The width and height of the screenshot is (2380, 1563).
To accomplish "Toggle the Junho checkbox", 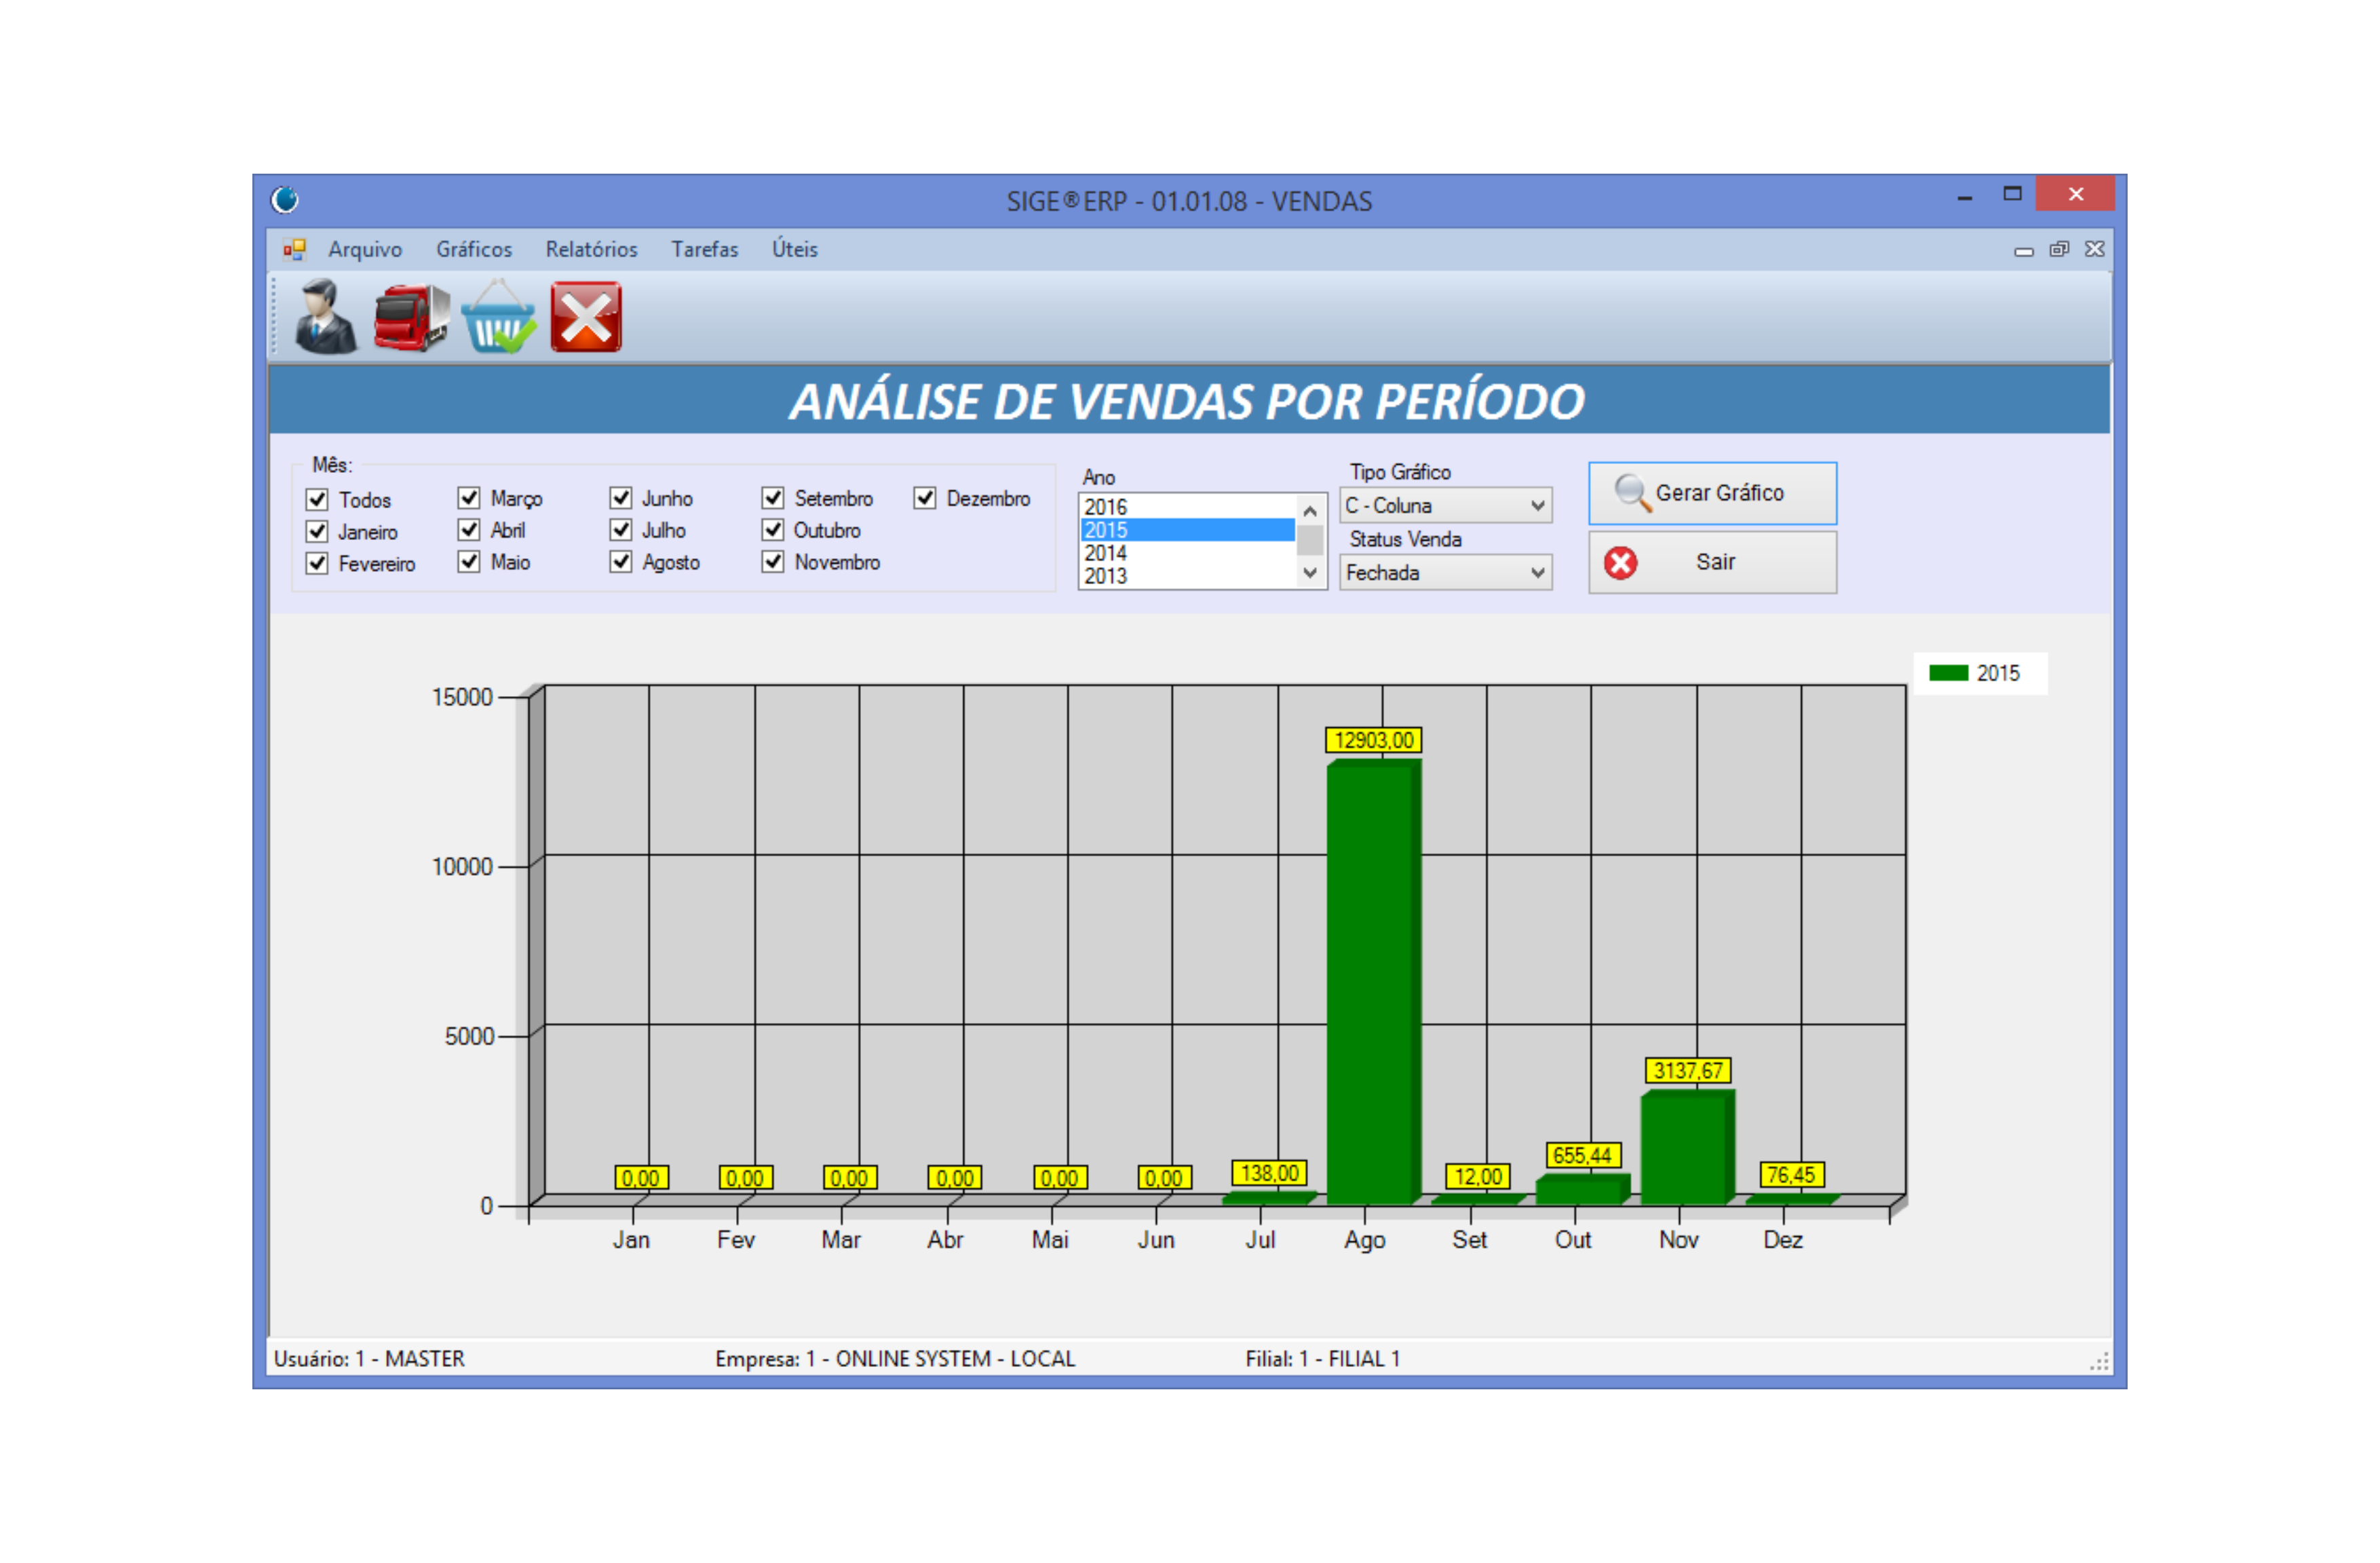I will 621,497.
